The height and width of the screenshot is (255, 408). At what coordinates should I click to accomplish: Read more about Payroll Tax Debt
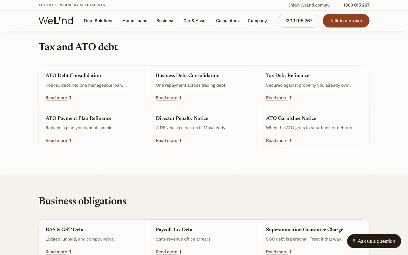tap(169, 252)
